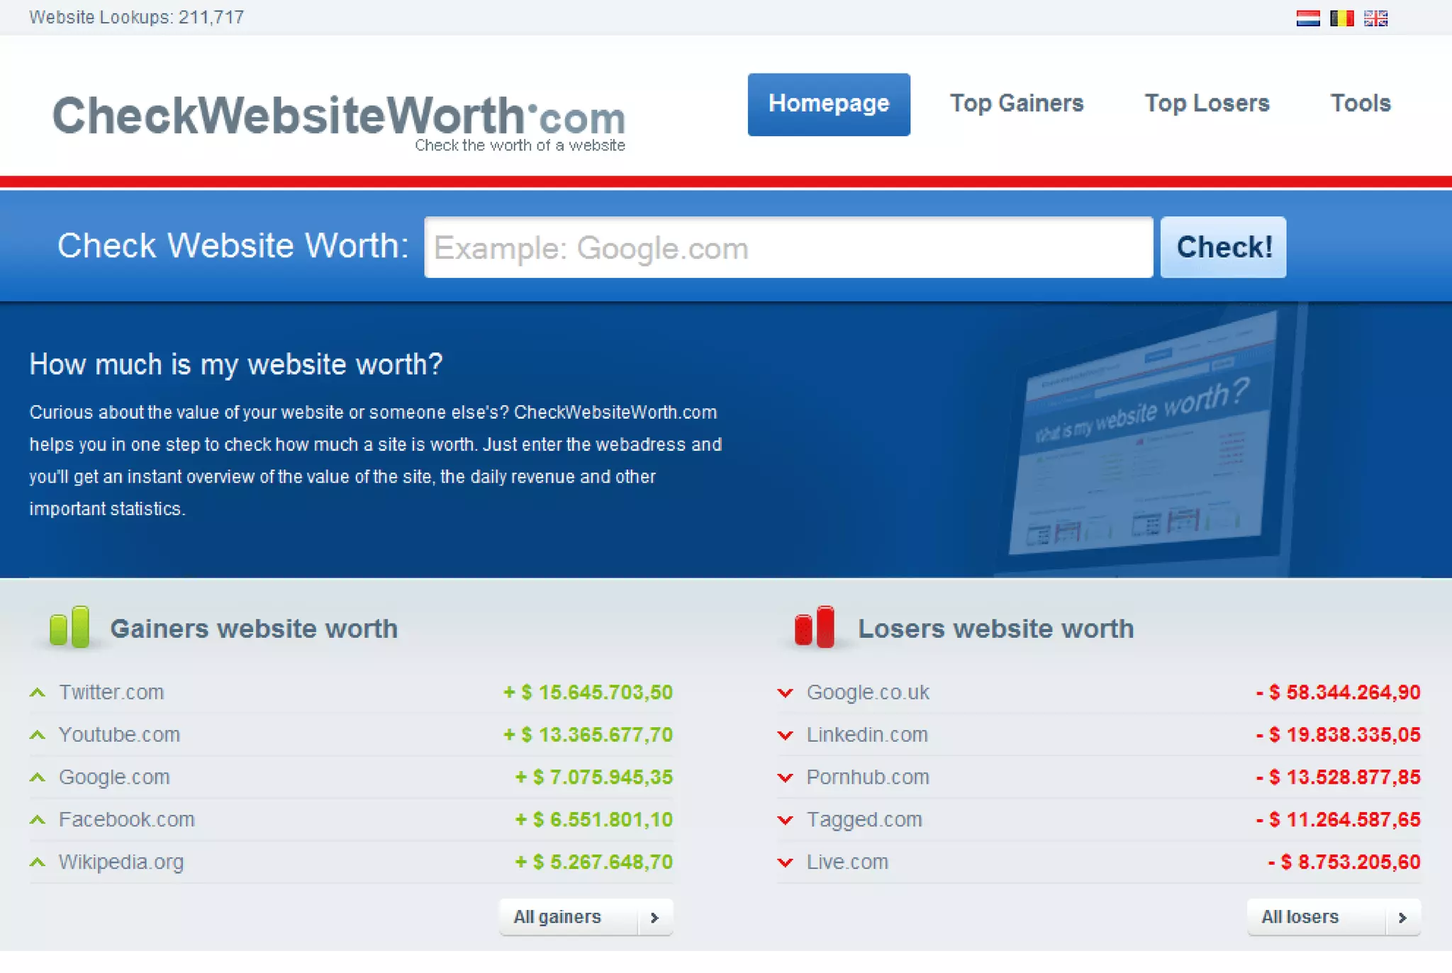Click the arrow on All losers button
1452x973 pixels.
[x=1402, y=918]
